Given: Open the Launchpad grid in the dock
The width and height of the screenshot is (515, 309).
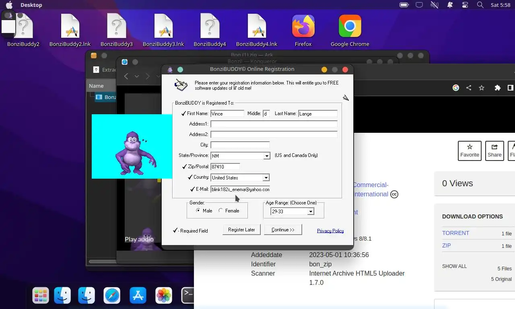Looking at the screenshot, I should pyautogui.click(x=41, y=295).
